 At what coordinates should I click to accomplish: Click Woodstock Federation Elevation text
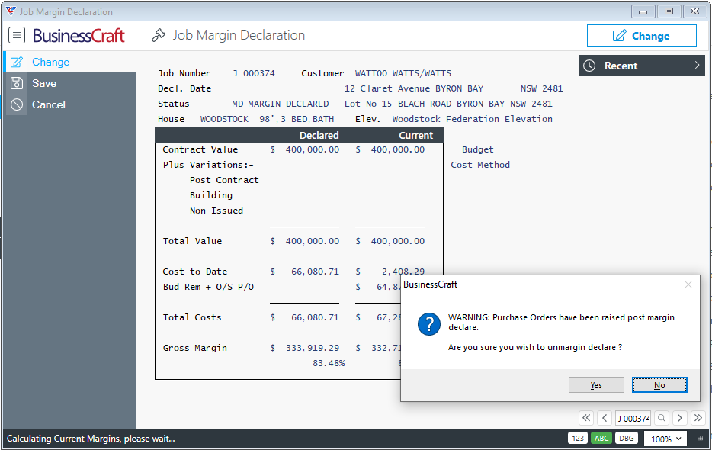472,119
